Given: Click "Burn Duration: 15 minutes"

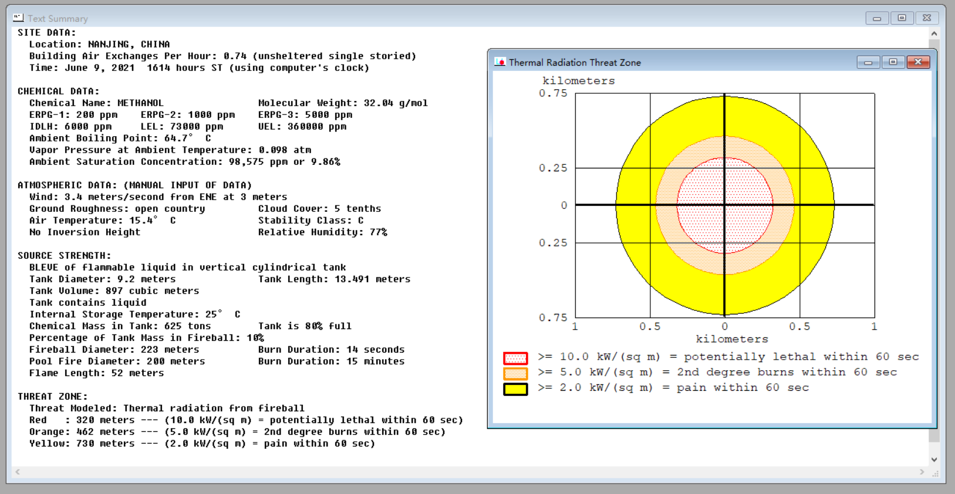Looking at the screenshot, I should click(332, 361).
